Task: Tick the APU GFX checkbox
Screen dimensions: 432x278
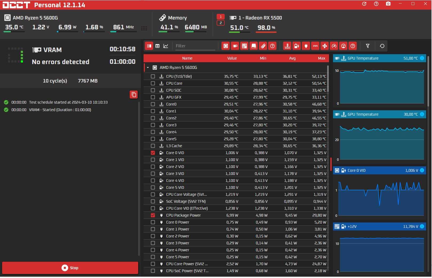Action: [x=153, y=97]
